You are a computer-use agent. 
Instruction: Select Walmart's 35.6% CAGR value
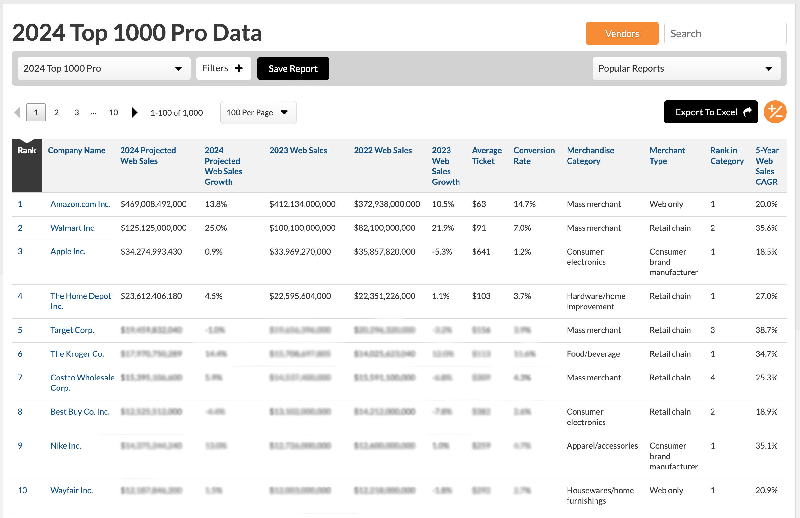point(766,228)
